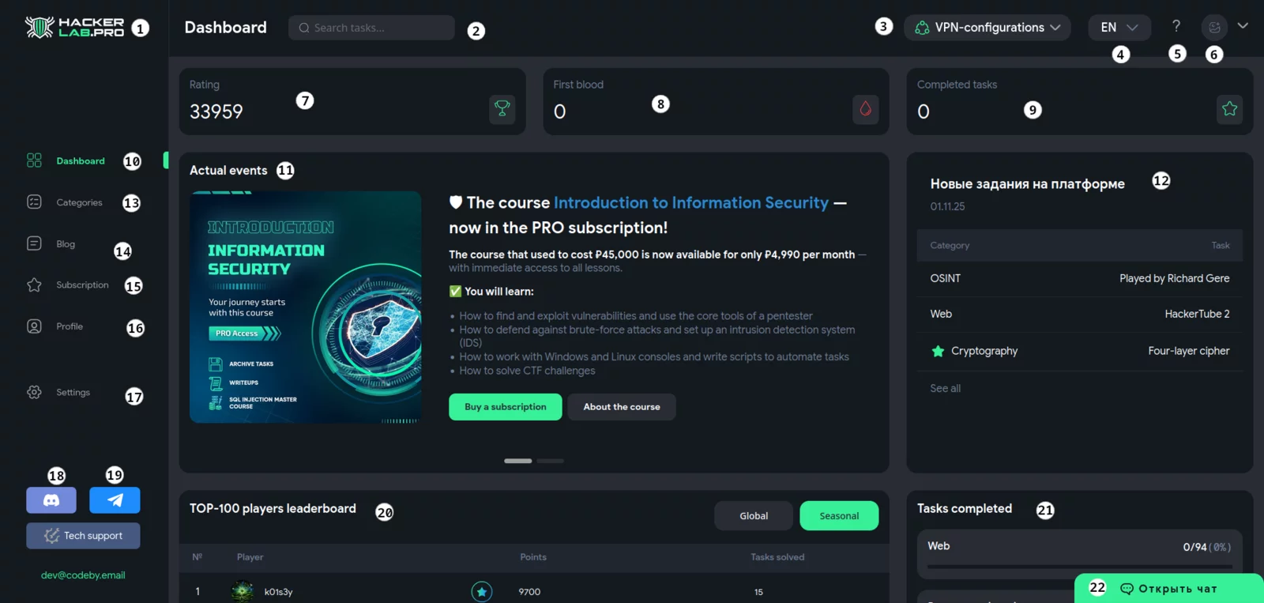The width and height of the screenshot is (1264, 603).
Task: Open the chat widget button
Action: 1169,589
